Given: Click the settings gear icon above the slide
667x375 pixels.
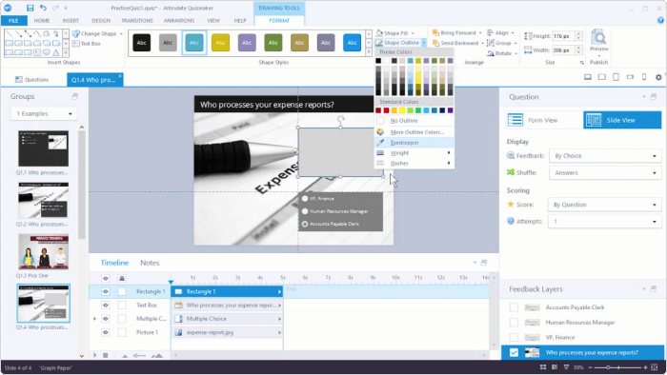Looking at the screenshot, I should tap(658, 77).
